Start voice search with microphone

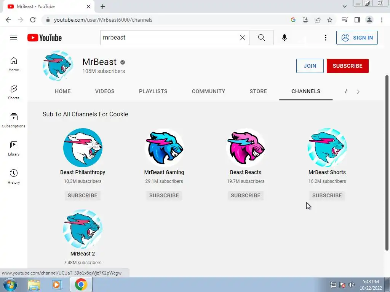pyautogui.click(x=284, y=38)
